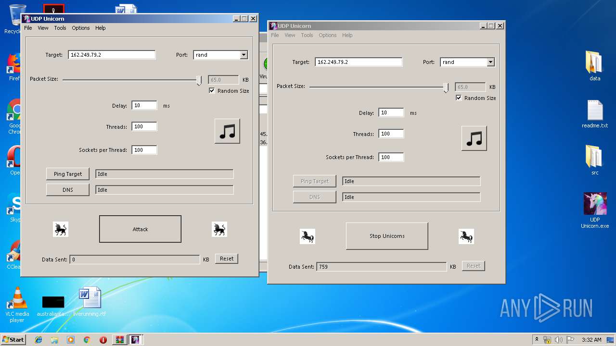Click the volume speaker icon in system tray
616x346 pixels.
(x=559, y=340)
